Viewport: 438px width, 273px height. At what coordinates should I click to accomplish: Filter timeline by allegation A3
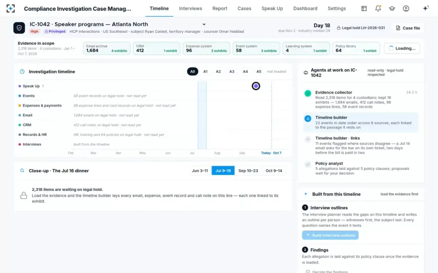point(232,72)
